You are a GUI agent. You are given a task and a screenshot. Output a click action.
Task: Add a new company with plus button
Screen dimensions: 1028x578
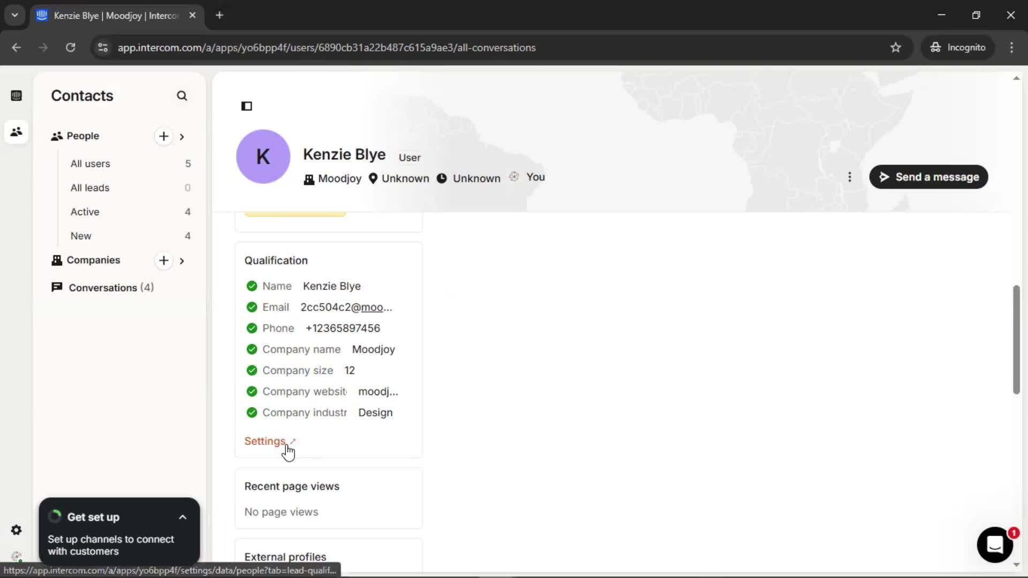coord(164,260)
